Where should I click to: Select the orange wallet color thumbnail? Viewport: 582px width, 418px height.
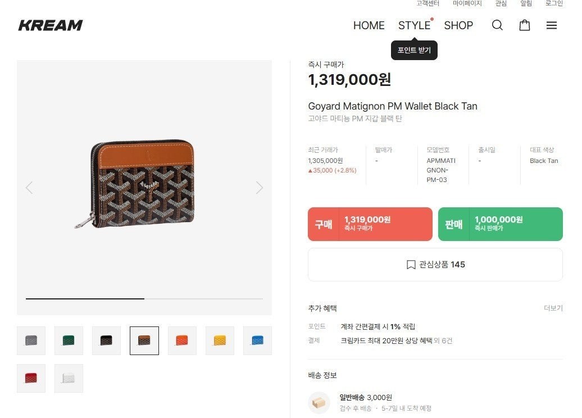[x=182, y=340]
